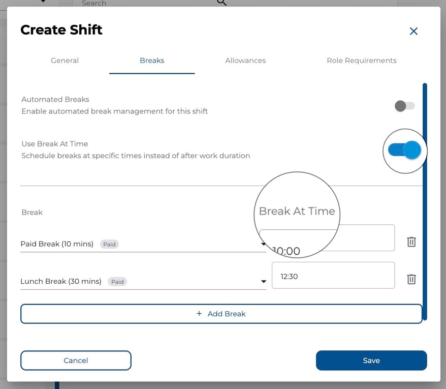Edit the 12:30 break time field

(x=333, y=276)
